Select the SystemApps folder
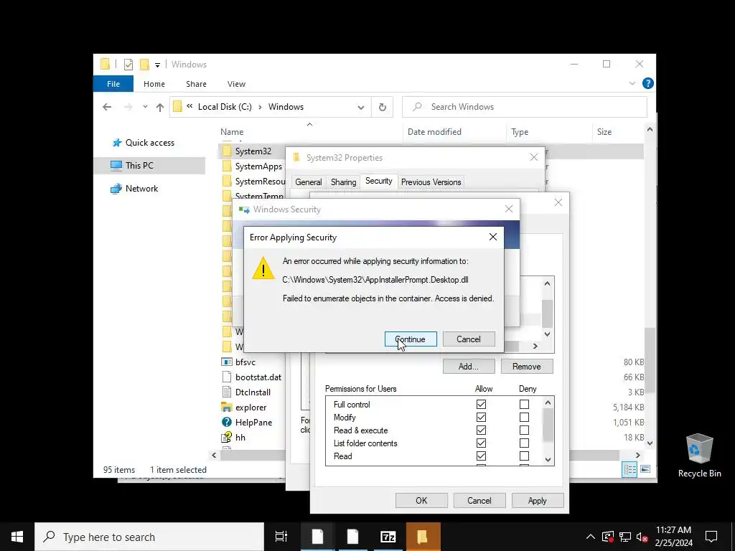The width and height of the screenshot is (735, 551). (x=258, y=166)
